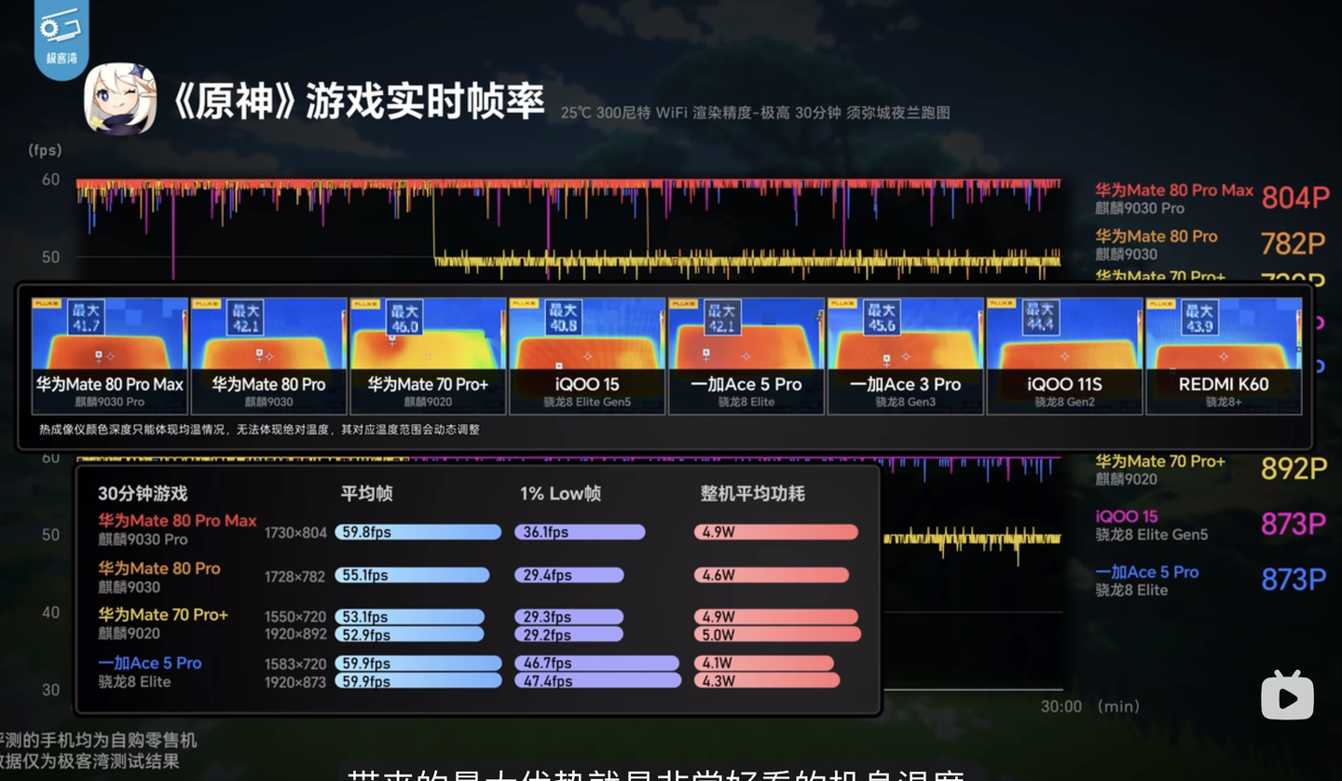Click the 52.9fps average frame bar
The width and height of the screenshot is (1342, 781).
pos(410,635)
